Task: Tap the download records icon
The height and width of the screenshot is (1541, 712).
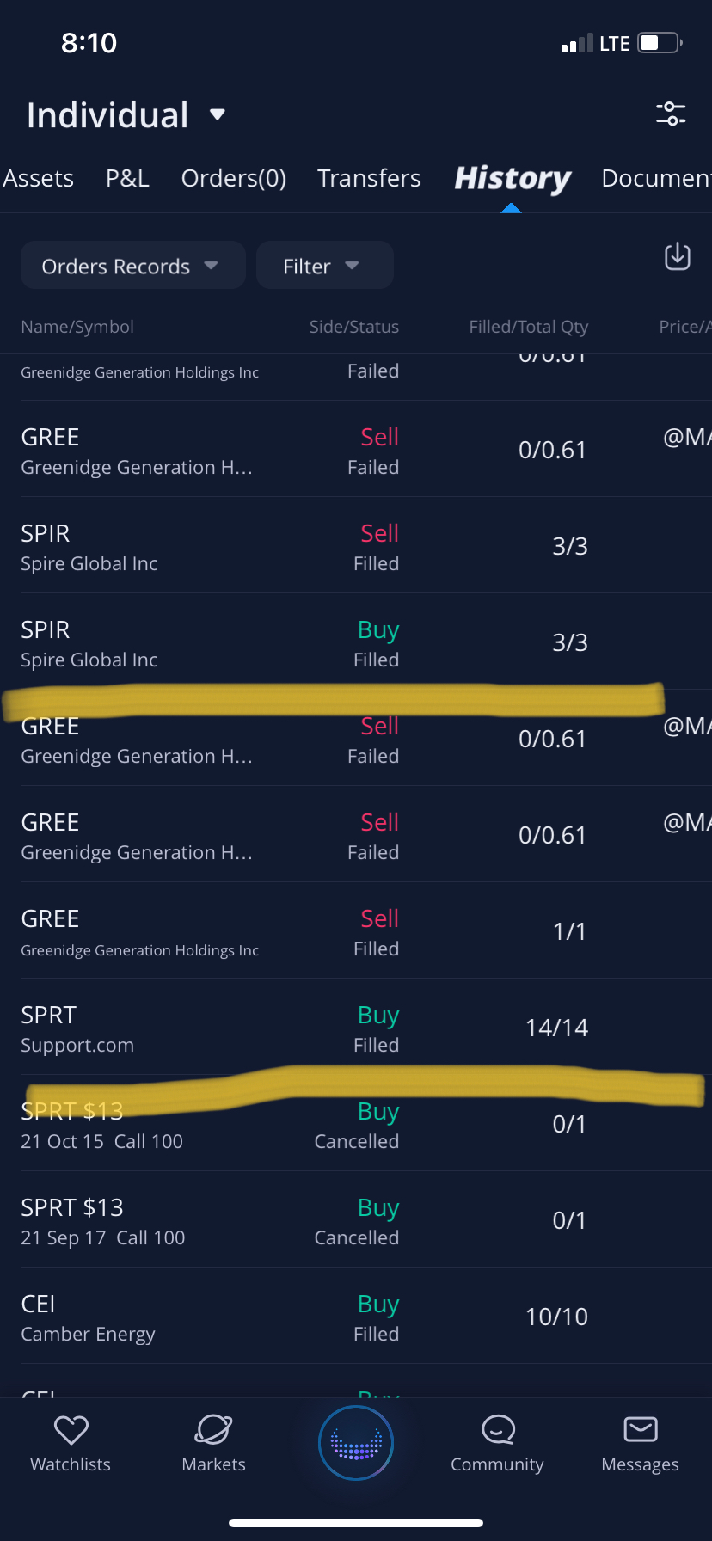Action: coord(677,256)
